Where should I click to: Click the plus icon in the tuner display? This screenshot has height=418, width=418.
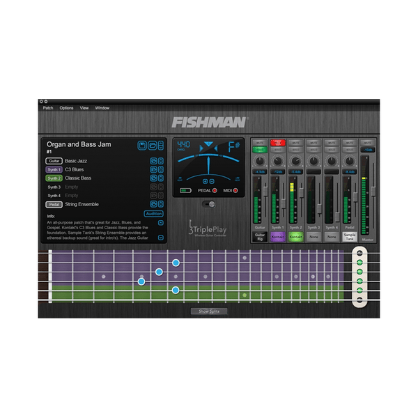pos(205,181)
